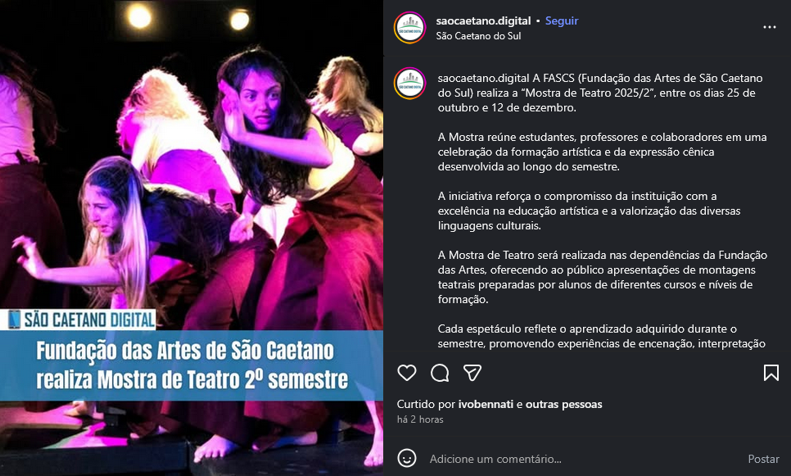Click São Caetano Digital logo on image
This screenshot has height=476, width=791.
[81, 320]
